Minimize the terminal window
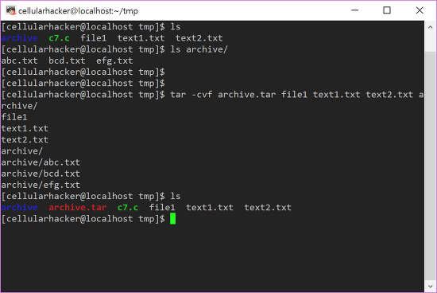 [x=354, y=10]
